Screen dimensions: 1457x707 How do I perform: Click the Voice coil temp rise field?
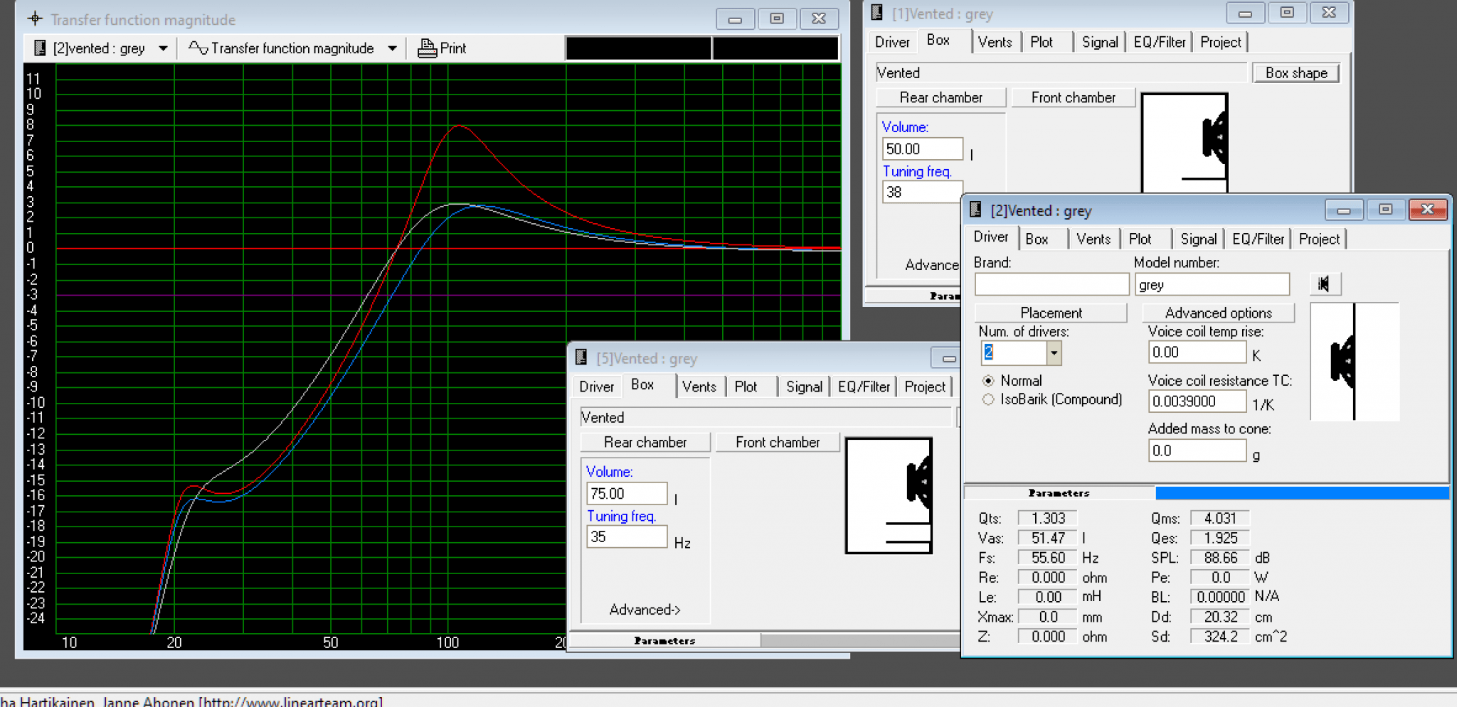[x=1197, y=352]
